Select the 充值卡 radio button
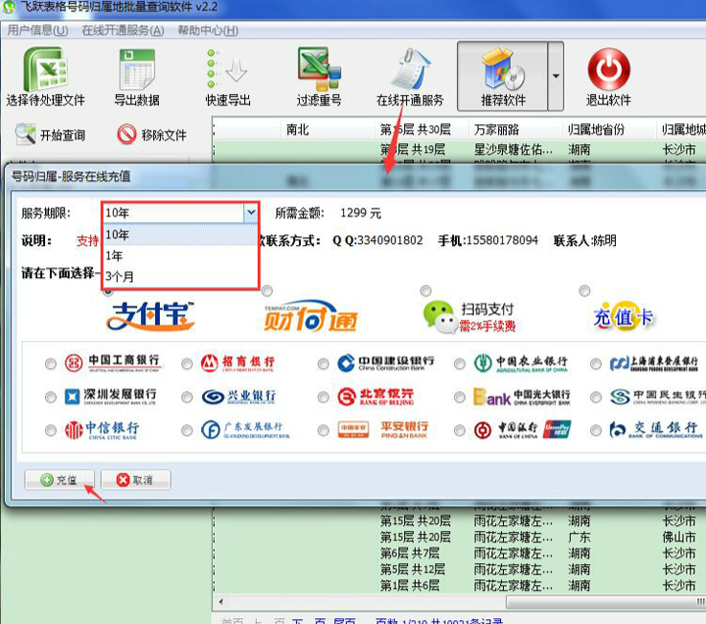 point(584,291)
